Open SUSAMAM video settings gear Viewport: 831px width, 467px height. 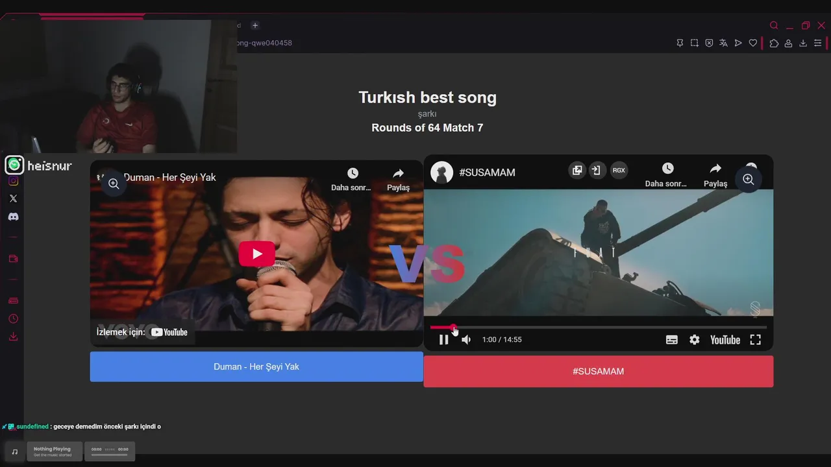coord(695,339)
